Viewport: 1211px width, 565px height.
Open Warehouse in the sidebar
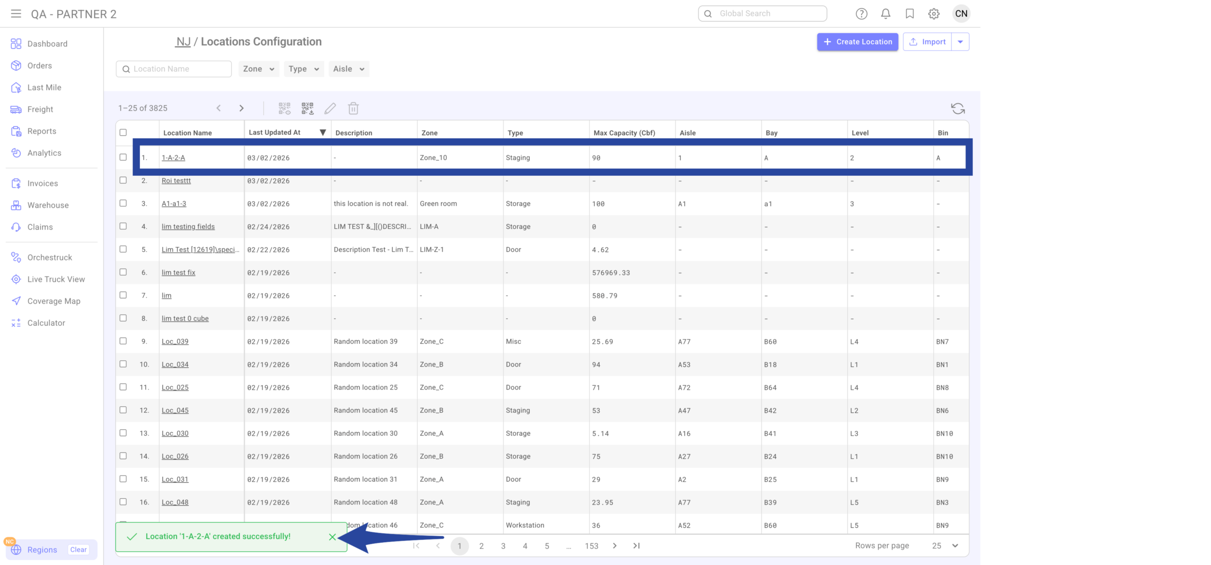click(48, 205)
